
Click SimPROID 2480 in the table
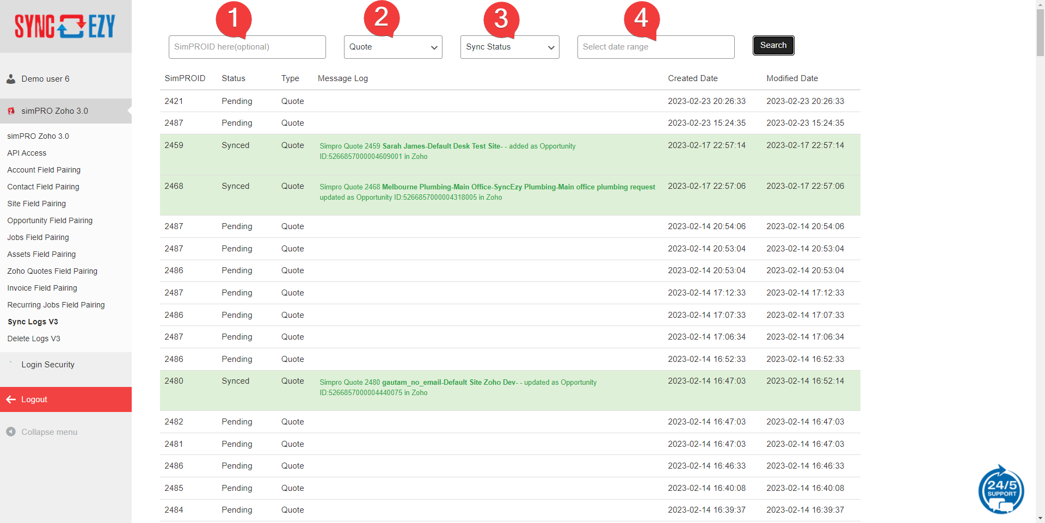(174, 381)
